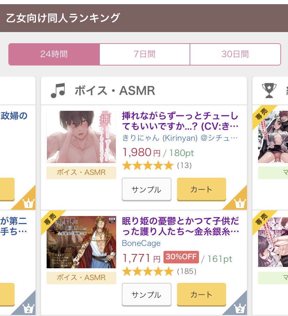Click the music note icon beside ボイス・ASMR
The image size is (288, 316).
point(58,91)
